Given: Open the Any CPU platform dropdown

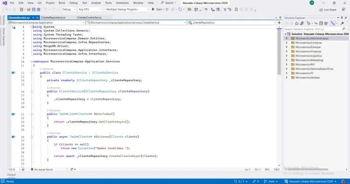Looking at the screenshot, I should pos(90,10).
